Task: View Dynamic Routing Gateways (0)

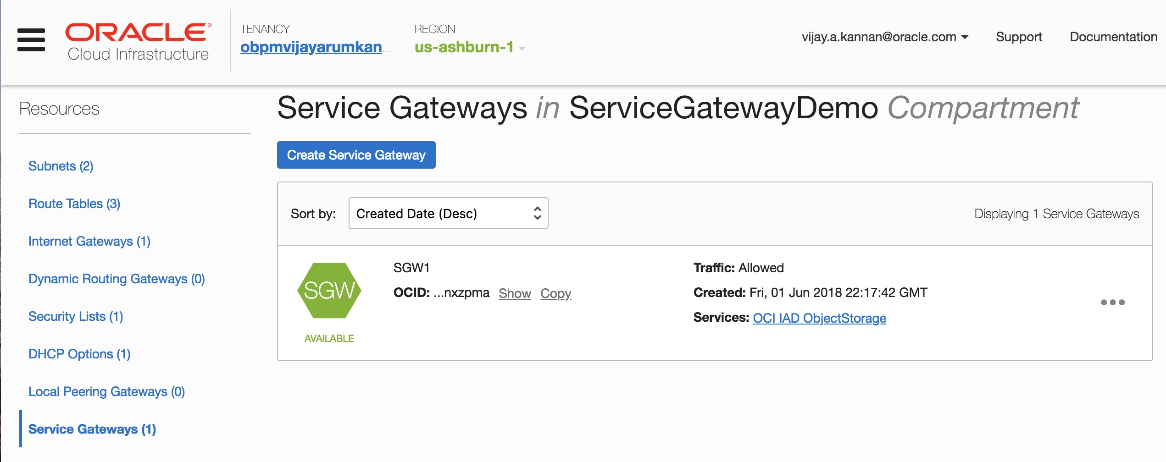Action: click(117, 279)
